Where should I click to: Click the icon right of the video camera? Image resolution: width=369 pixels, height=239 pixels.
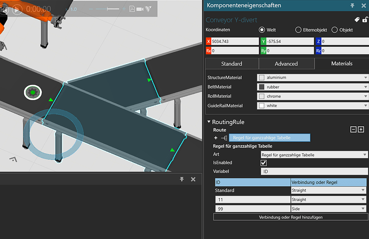pyautogui.click(x=148, y=9)
